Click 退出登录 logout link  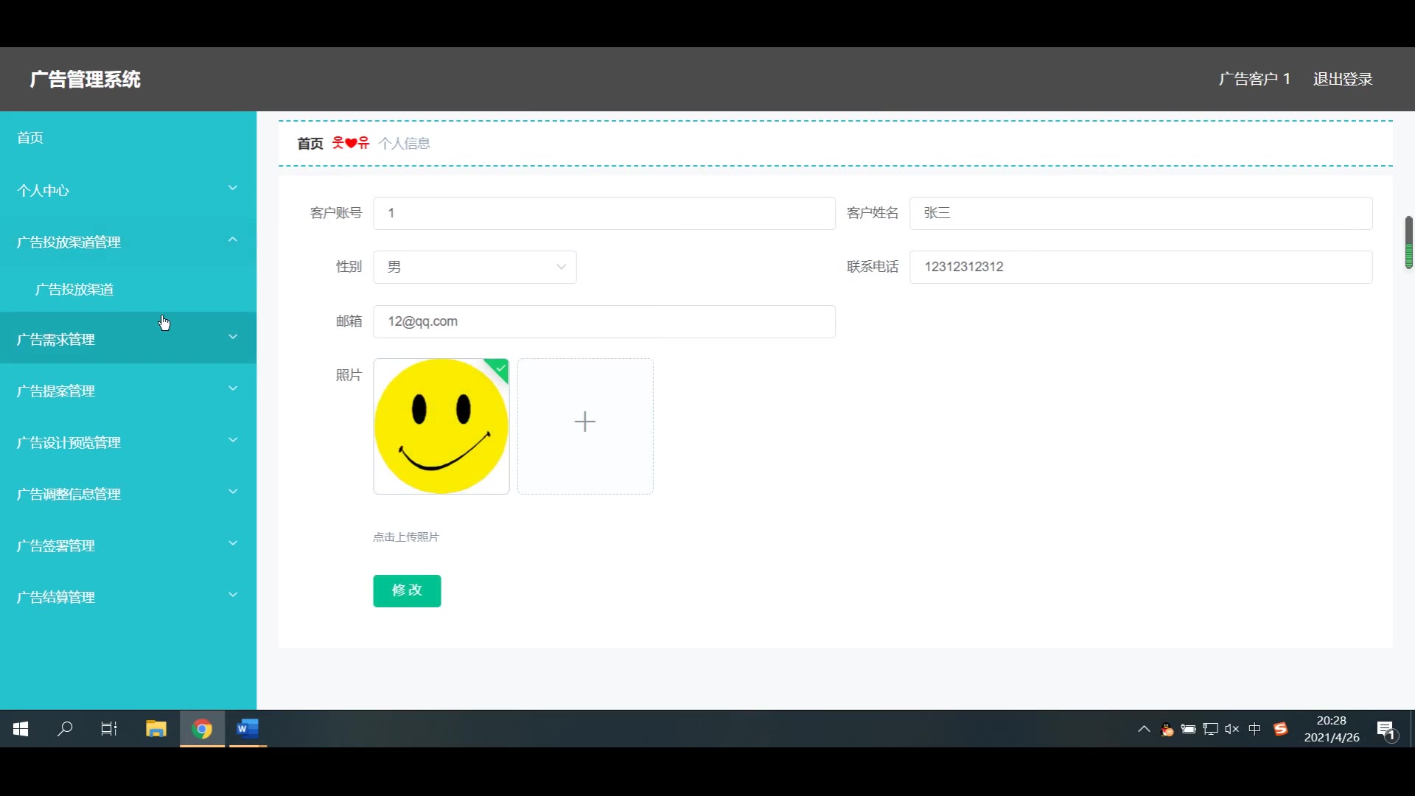[1342, 79]
